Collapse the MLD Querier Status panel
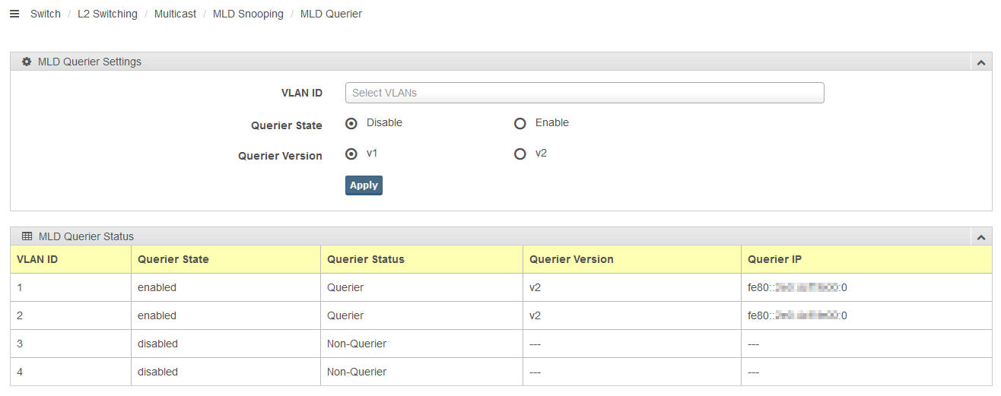1001x396 pixels. [981, 237]
